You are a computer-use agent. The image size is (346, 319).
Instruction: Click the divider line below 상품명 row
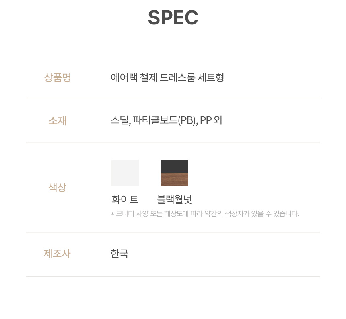(173, 98)
